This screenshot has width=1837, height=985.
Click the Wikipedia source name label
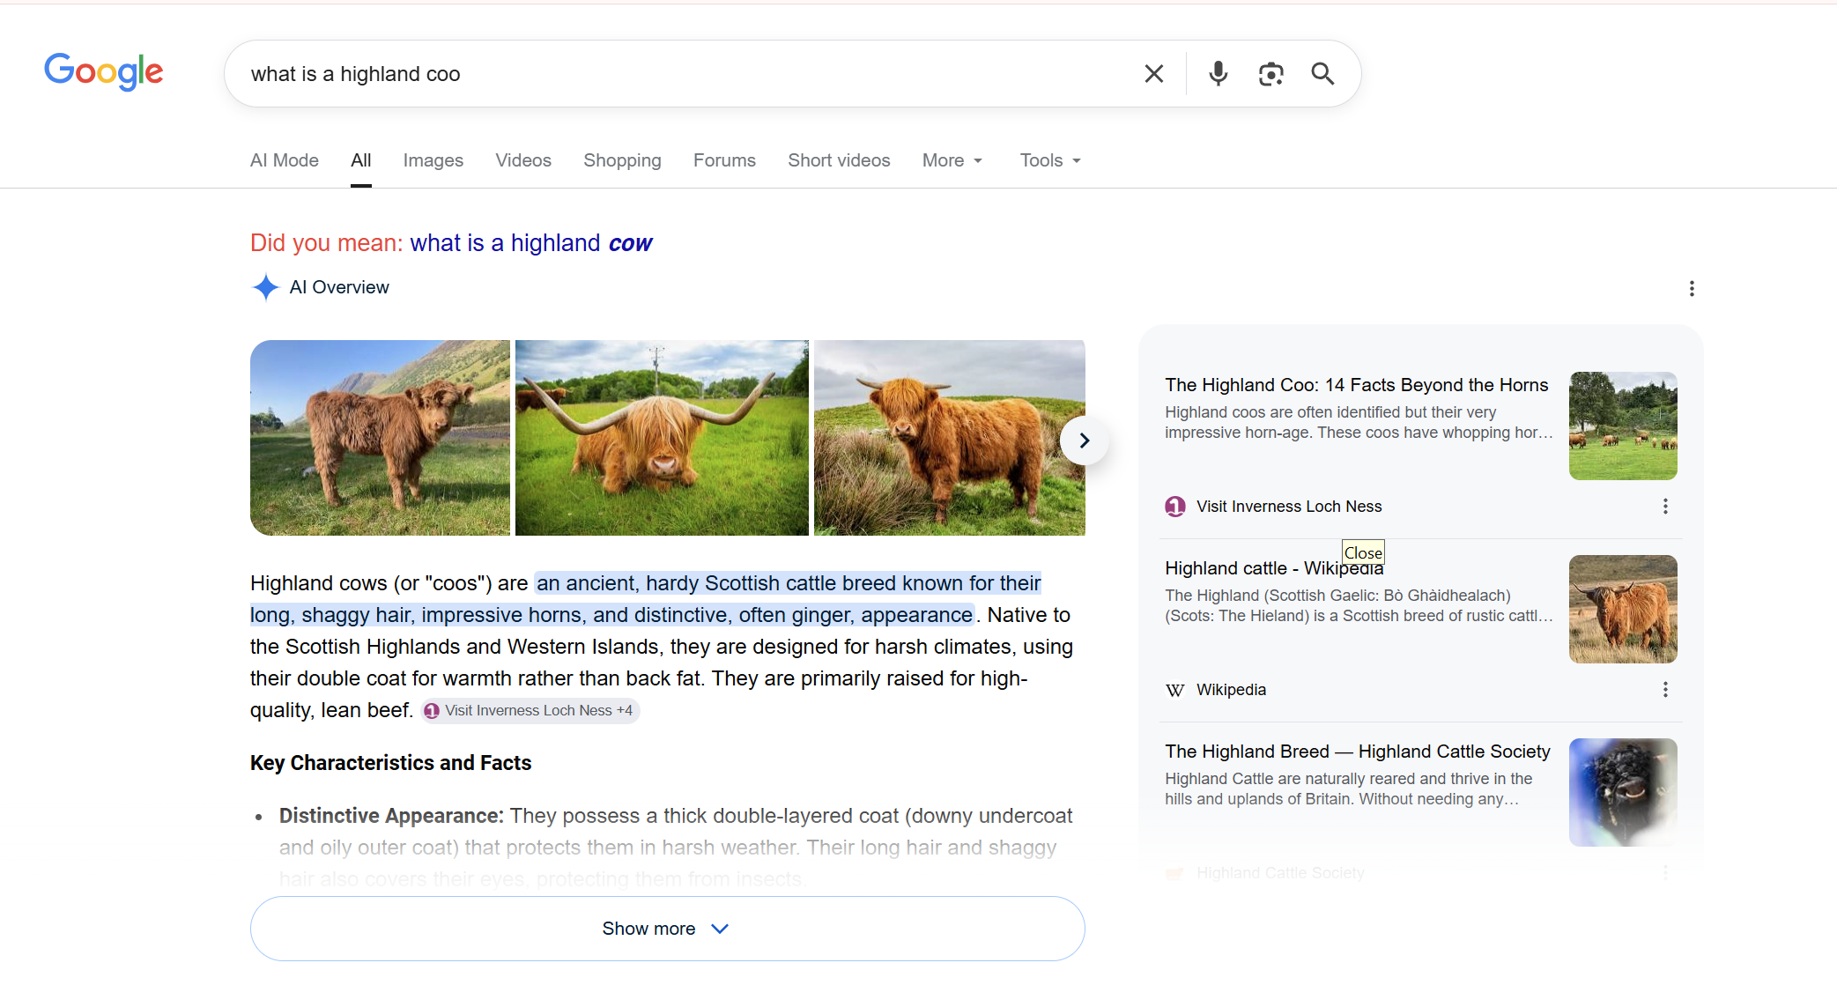point(1231,690)
